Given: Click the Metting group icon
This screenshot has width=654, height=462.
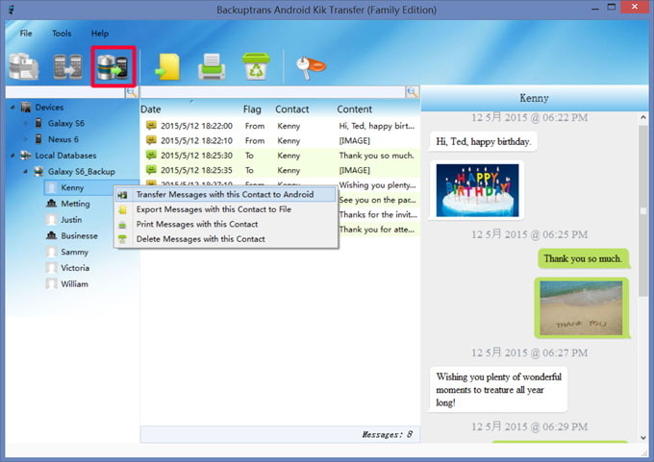Looking at the screenshot, I should pyautogui.click(x=51, y=204).
